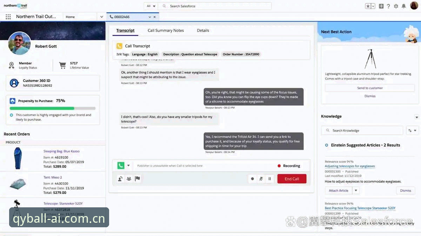Dismiss the eyeglasses article suggestion
Screen dimensions: 421x236
pyautogui.click(x=406, y=191)
